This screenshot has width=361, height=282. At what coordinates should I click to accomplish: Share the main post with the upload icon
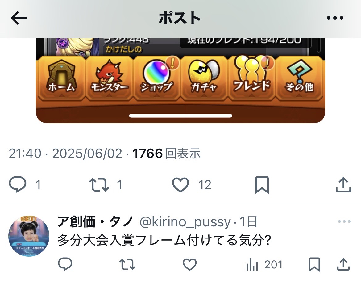pyautogui.click(x=343, y=184)
